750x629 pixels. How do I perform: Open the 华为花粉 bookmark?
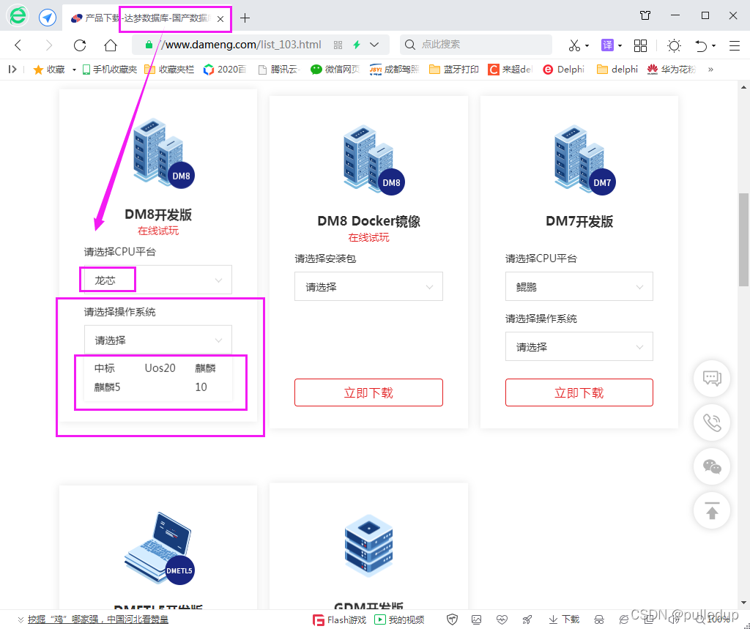(x=672, y=70)
